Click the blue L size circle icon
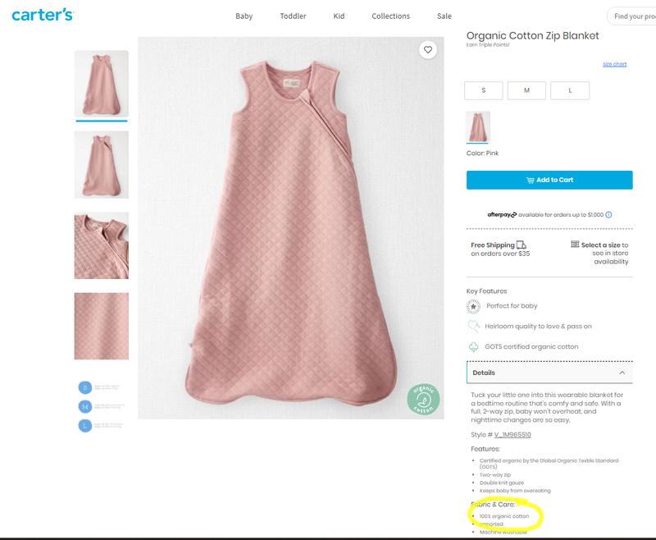Viewport: 656px width, 540px height. [x=84, y=426]
